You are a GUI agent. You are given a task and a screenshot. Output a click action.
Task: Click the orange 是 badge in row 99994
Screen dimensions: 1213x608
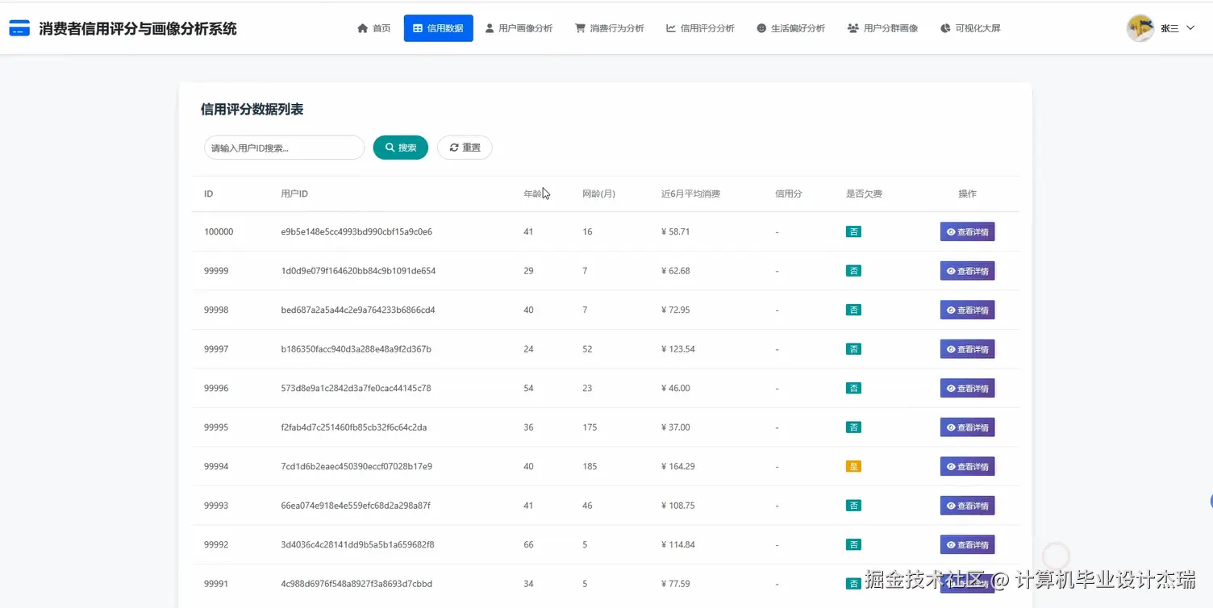coord(853,466)
